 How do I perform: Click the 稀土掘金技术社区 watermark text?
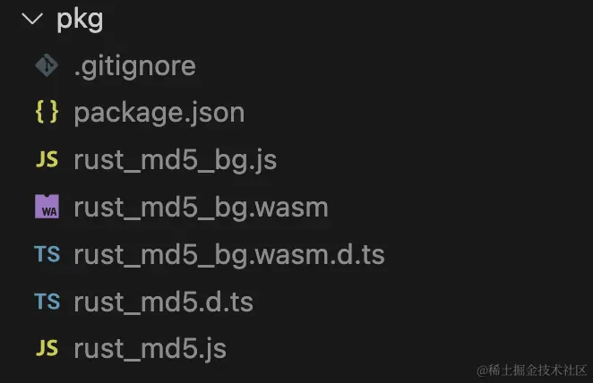click(x=537, y=370)
